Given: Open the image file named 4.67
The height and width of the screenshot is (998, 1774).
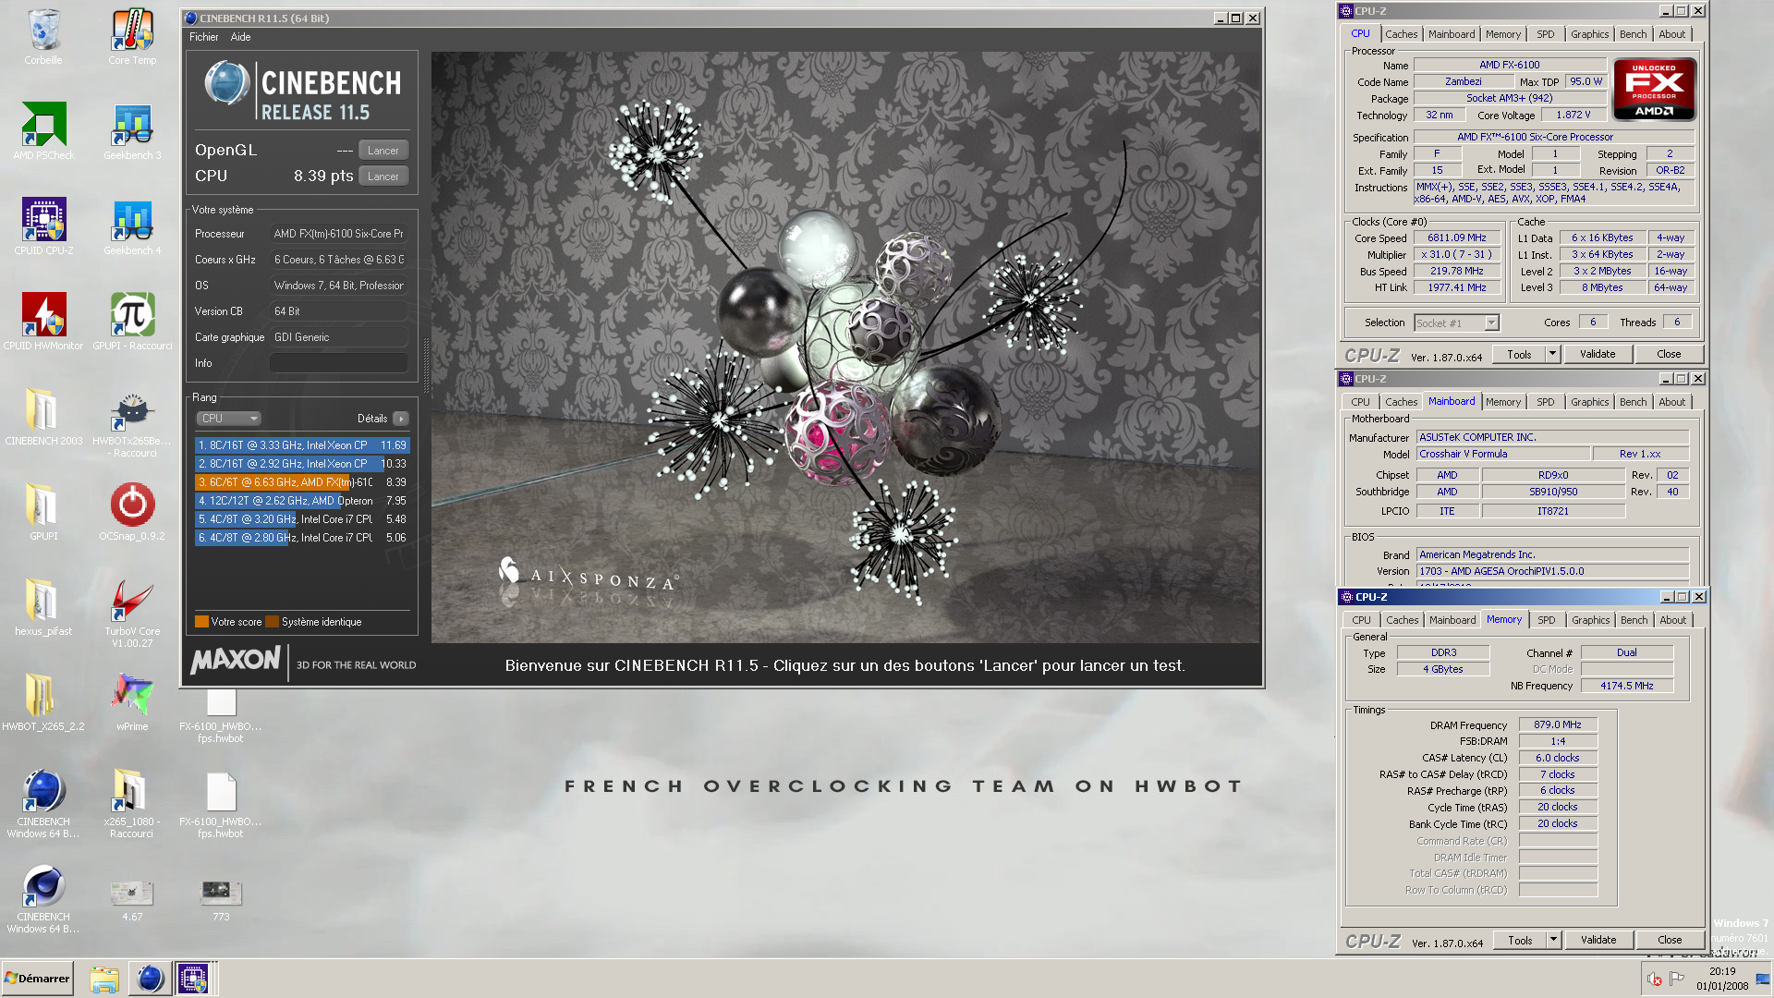Looking at the screenshot, I should [x=132, y=900].
